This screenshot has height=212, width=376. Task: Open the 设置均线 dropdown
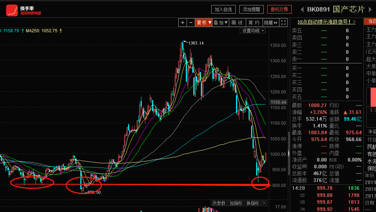[253, 31]
